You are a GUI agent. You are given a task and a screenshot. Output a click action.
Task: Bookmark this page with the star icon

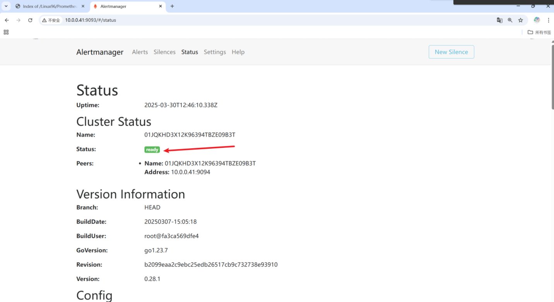(x=520, y=20)
